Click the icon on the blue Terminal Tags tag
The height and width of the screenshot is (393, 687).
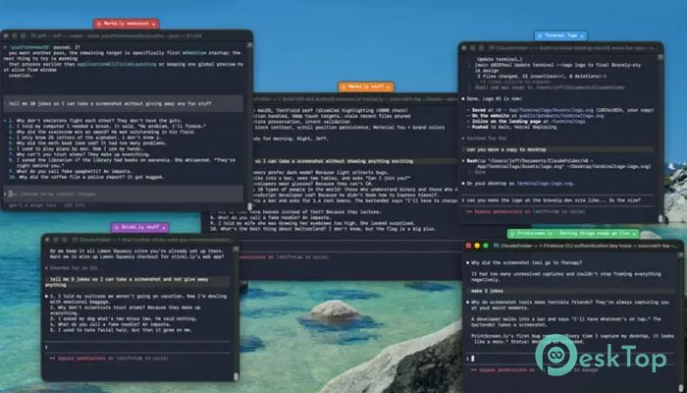coord(540,35)
